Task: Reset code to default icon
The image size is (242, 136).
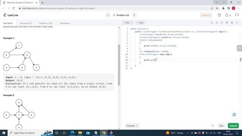Action: pos(222,23)
